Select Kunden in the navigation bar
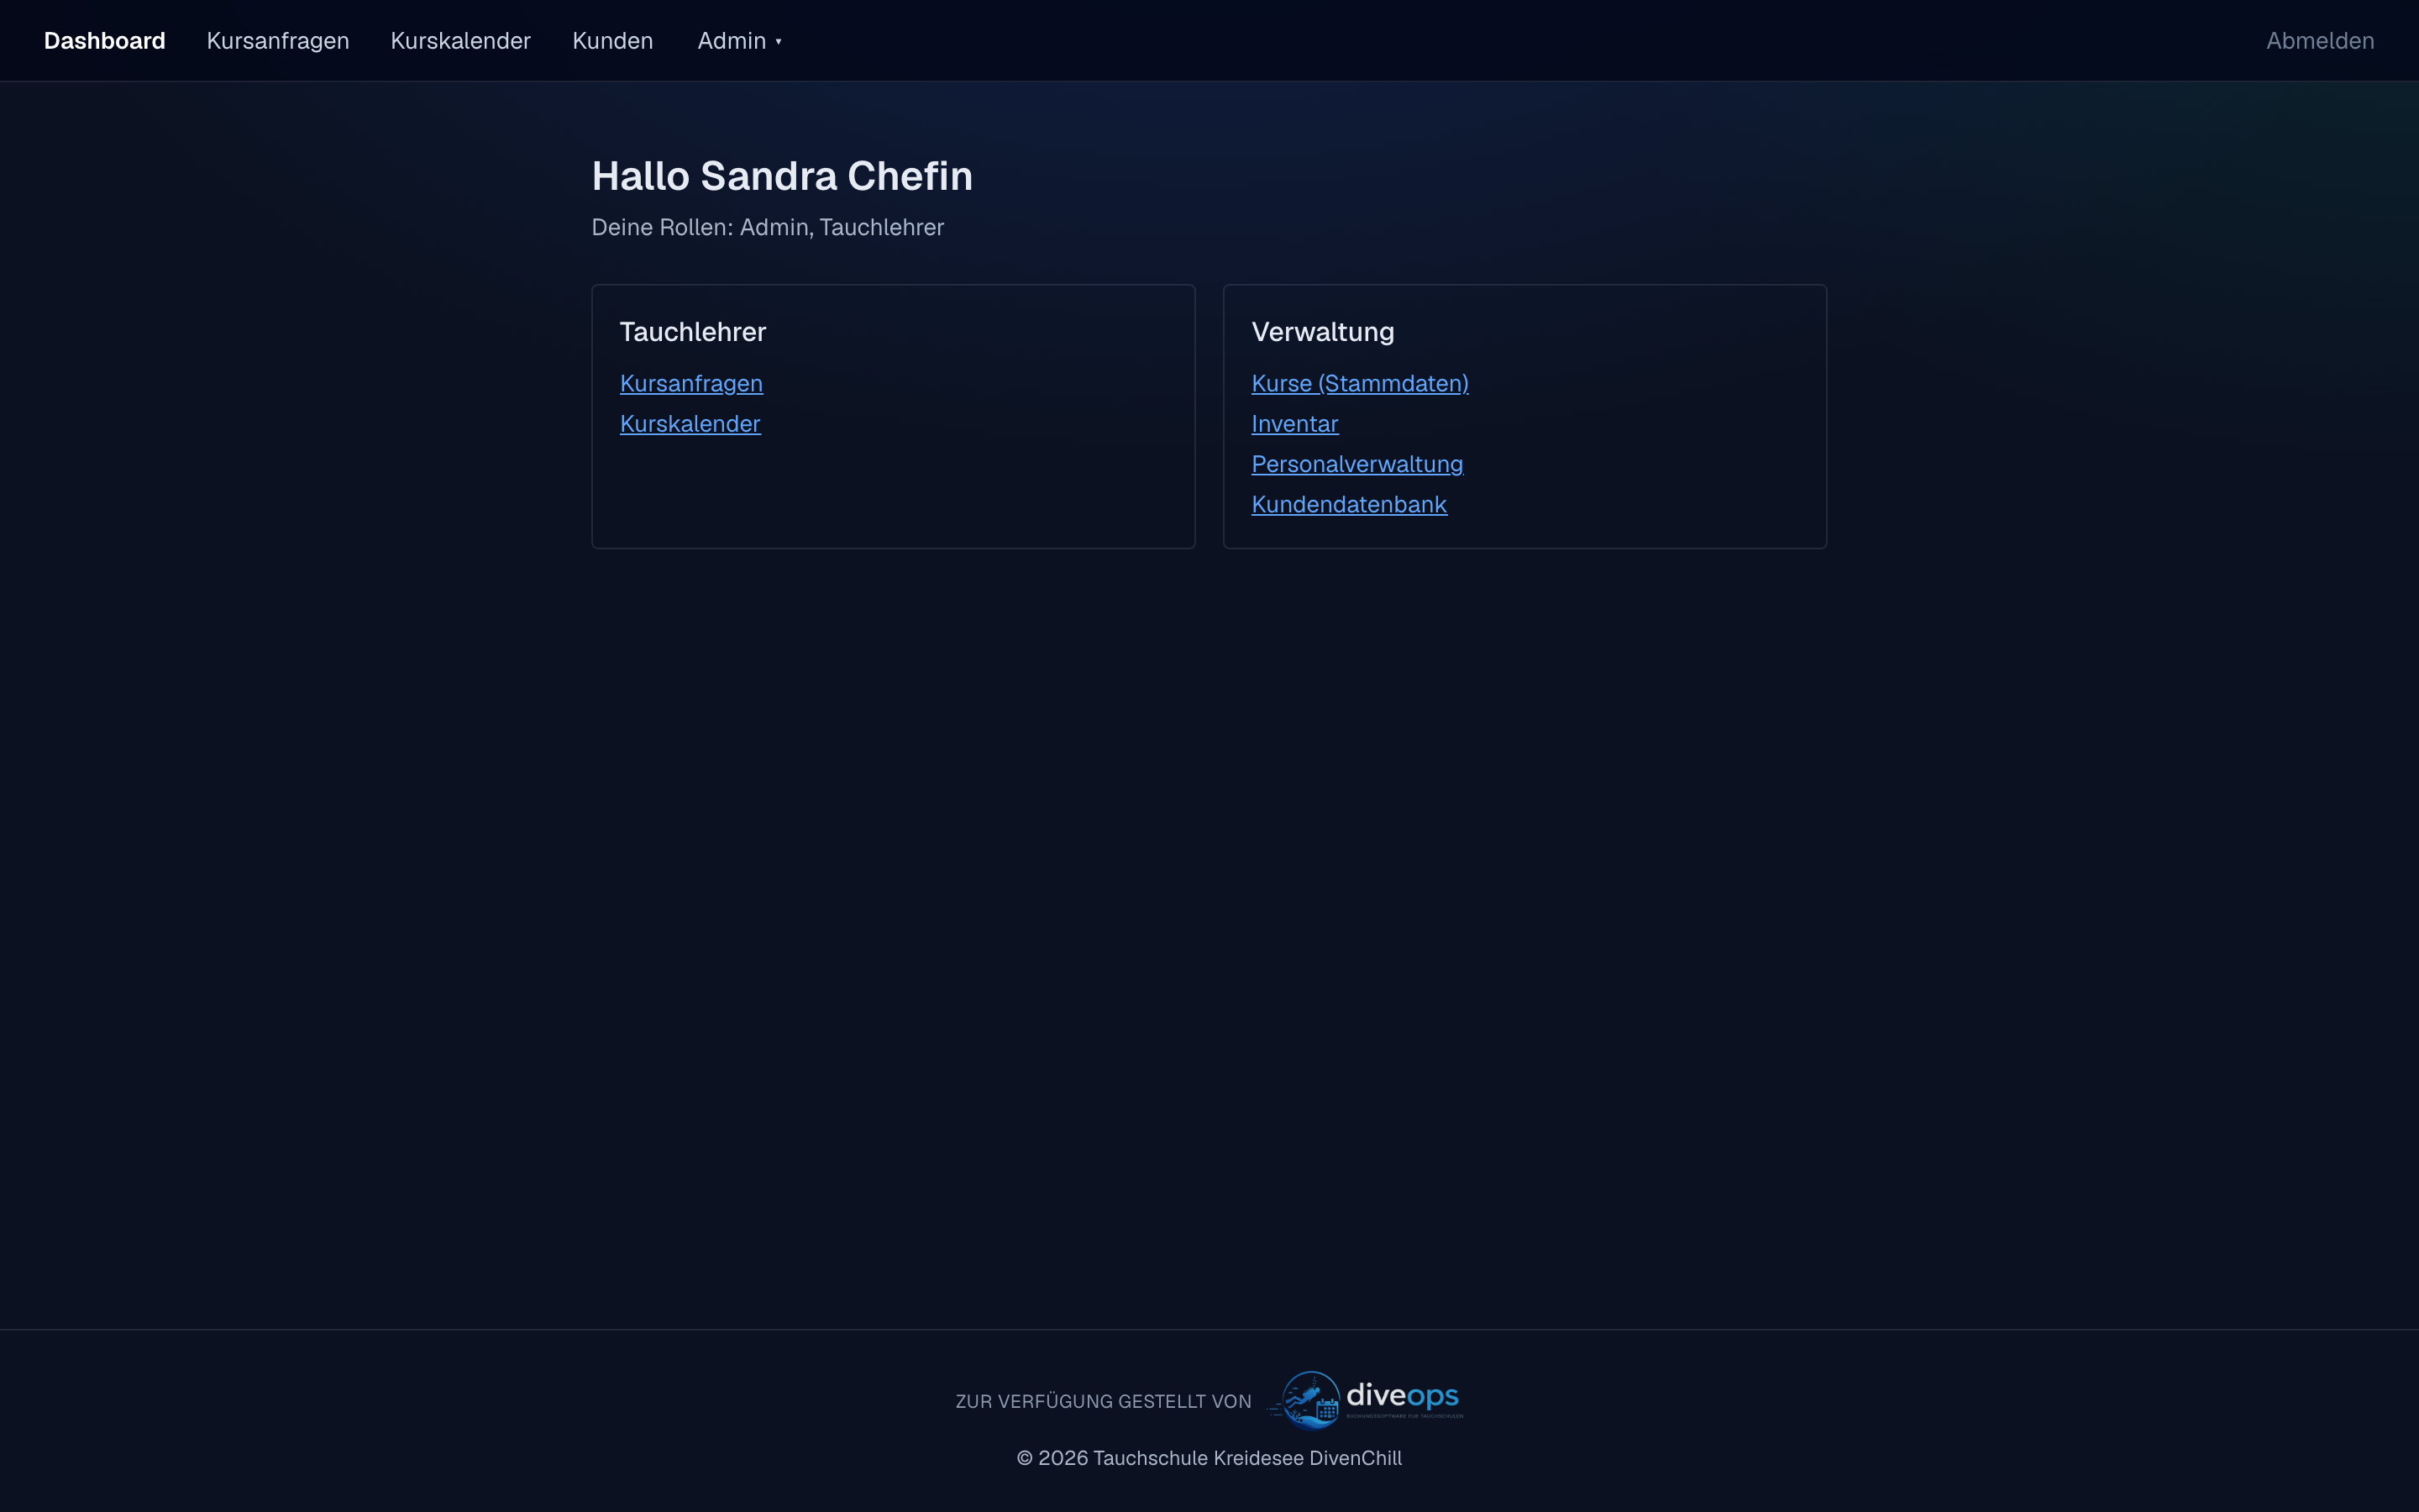This screenshot has width=2419, height=1512. pos(613,41)
